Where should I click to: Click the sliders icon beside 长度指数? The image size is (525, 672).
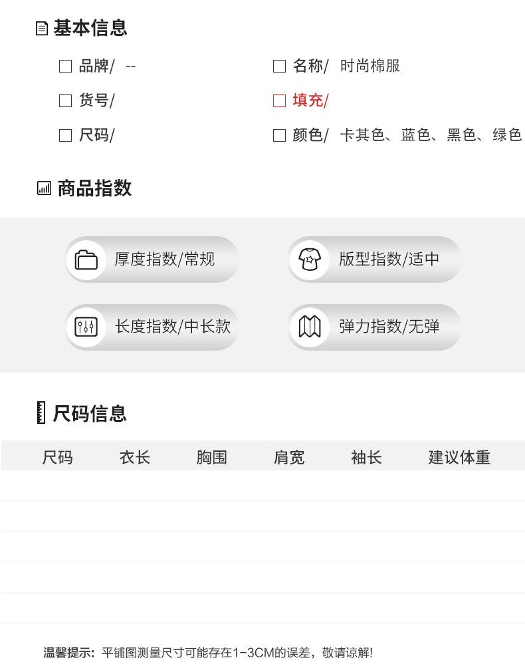point(86,327)
